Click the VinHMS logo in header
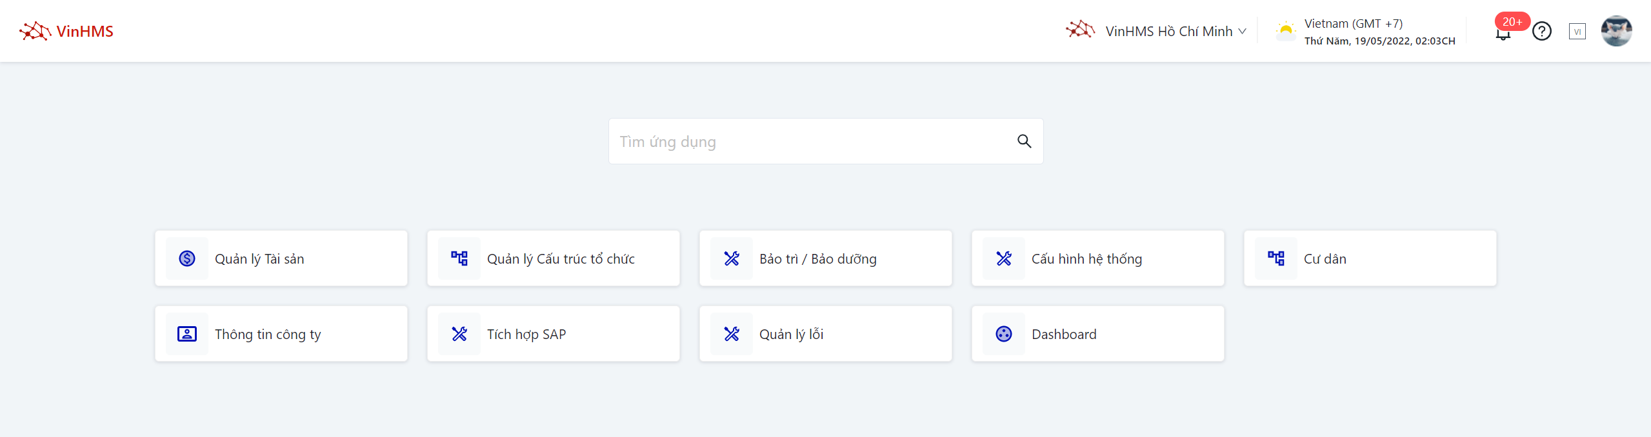 pos(66,31)
